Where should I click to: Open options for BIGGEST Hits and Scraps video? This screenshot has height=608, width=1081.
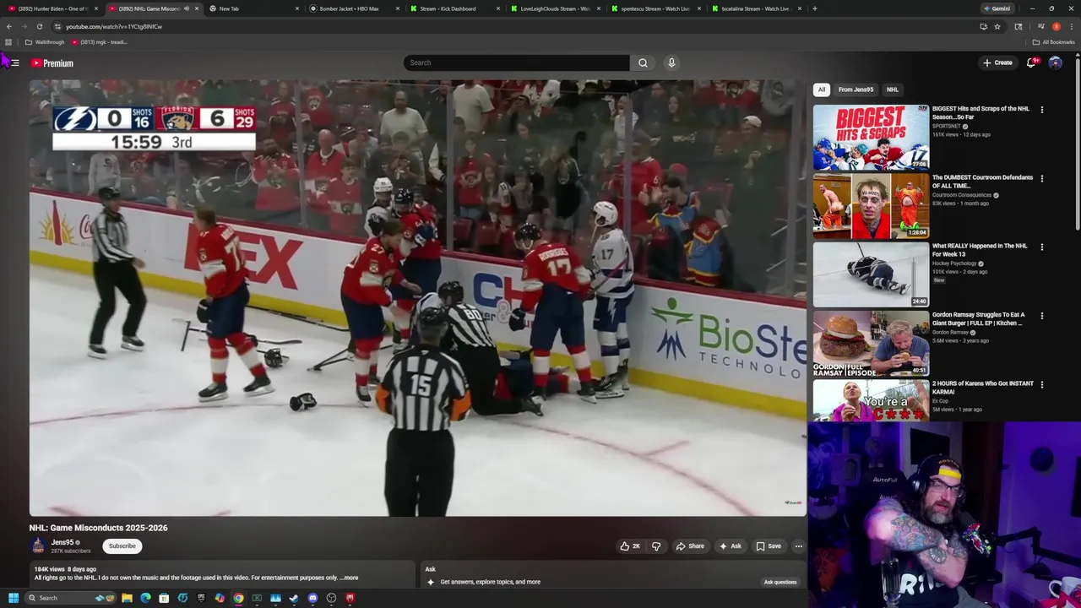pyautogui.click(x=1041, y=110)
